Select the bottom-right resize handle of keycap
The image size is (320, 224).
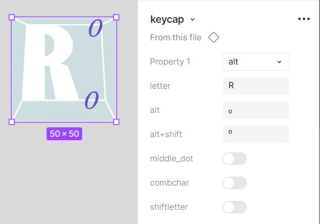116,122
